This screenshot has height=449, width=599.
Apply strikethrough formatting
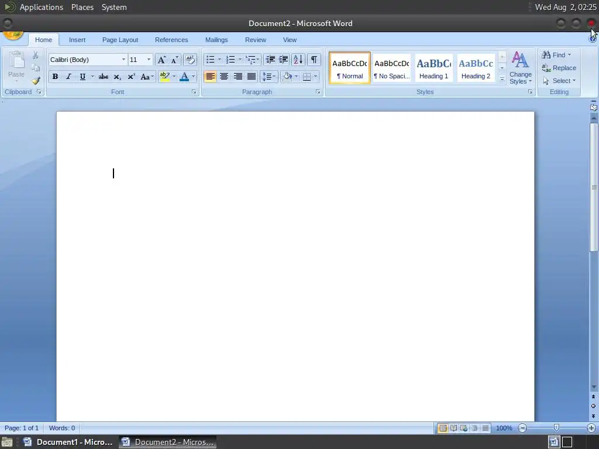(103, 77)
